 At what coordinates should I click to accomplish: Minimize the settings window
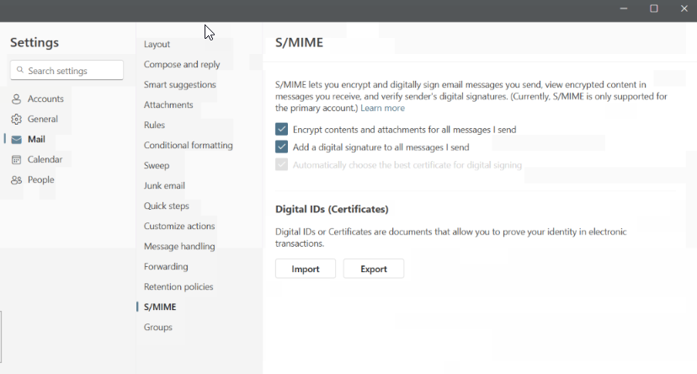pyautogui.click(x=624, y=8)
